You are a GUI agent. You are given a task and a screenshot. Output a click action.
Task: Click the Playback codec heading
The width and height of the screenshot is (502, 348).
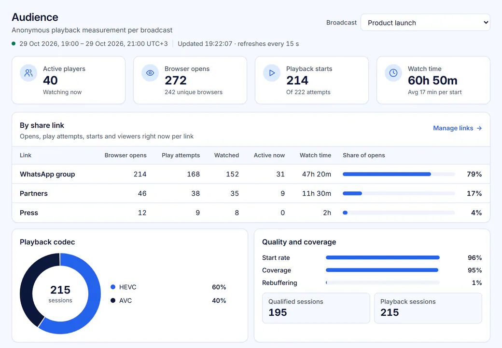(47, 242)
